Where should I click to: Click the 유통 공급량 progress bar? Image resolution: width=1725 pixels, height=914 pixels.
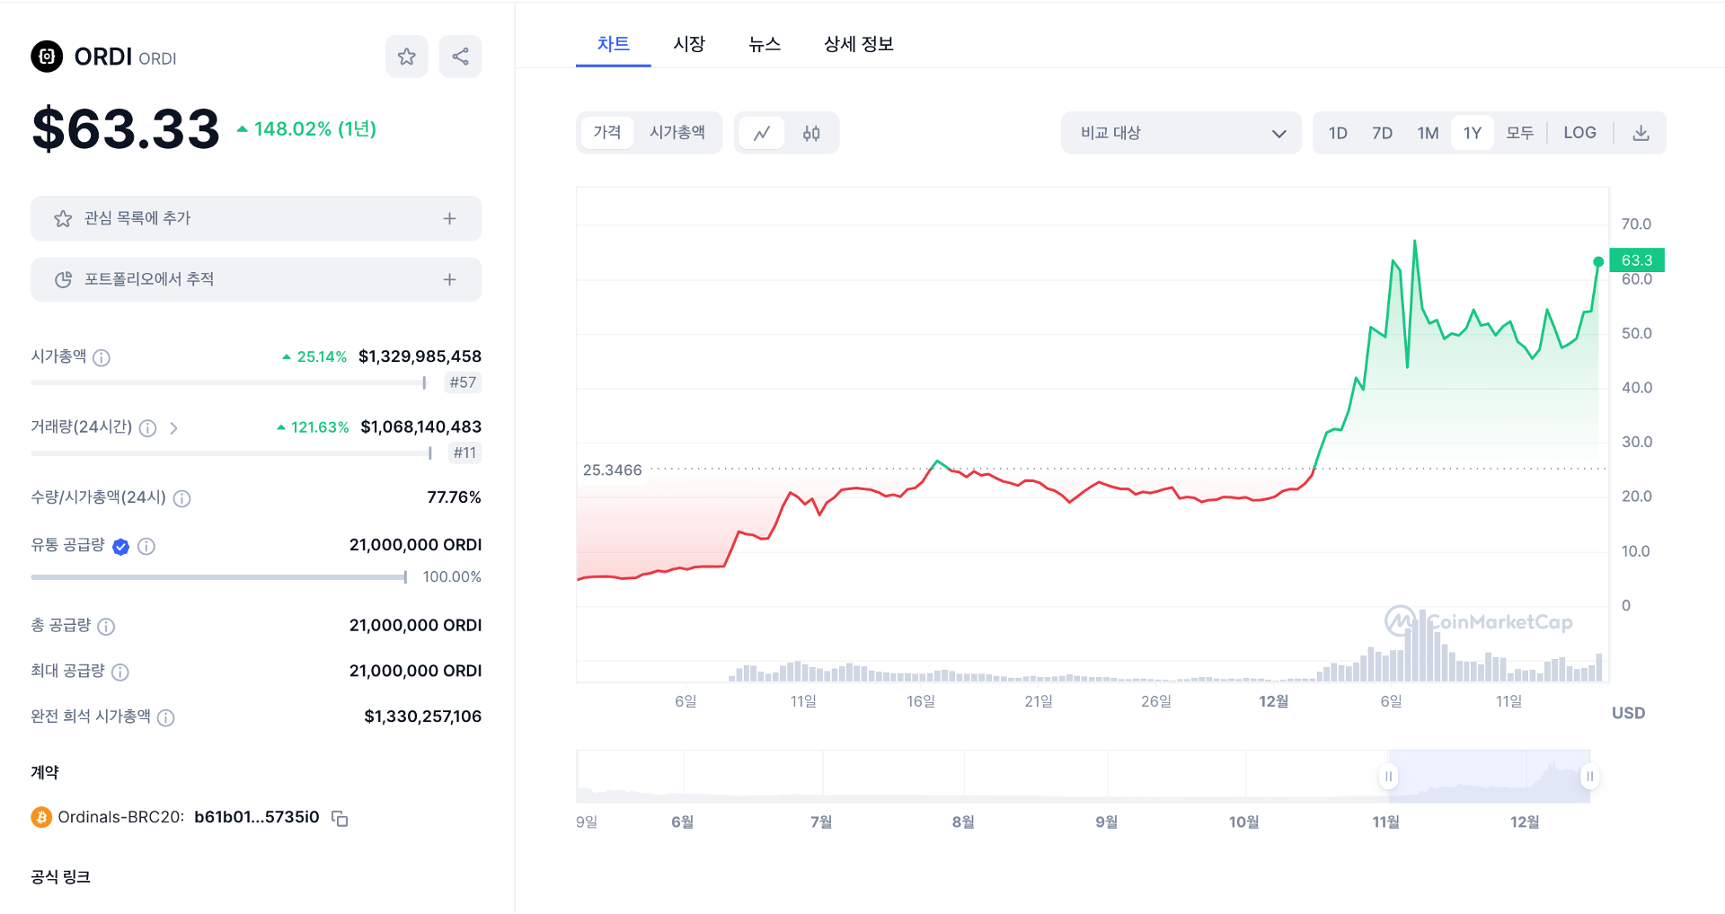coord(219,577)
